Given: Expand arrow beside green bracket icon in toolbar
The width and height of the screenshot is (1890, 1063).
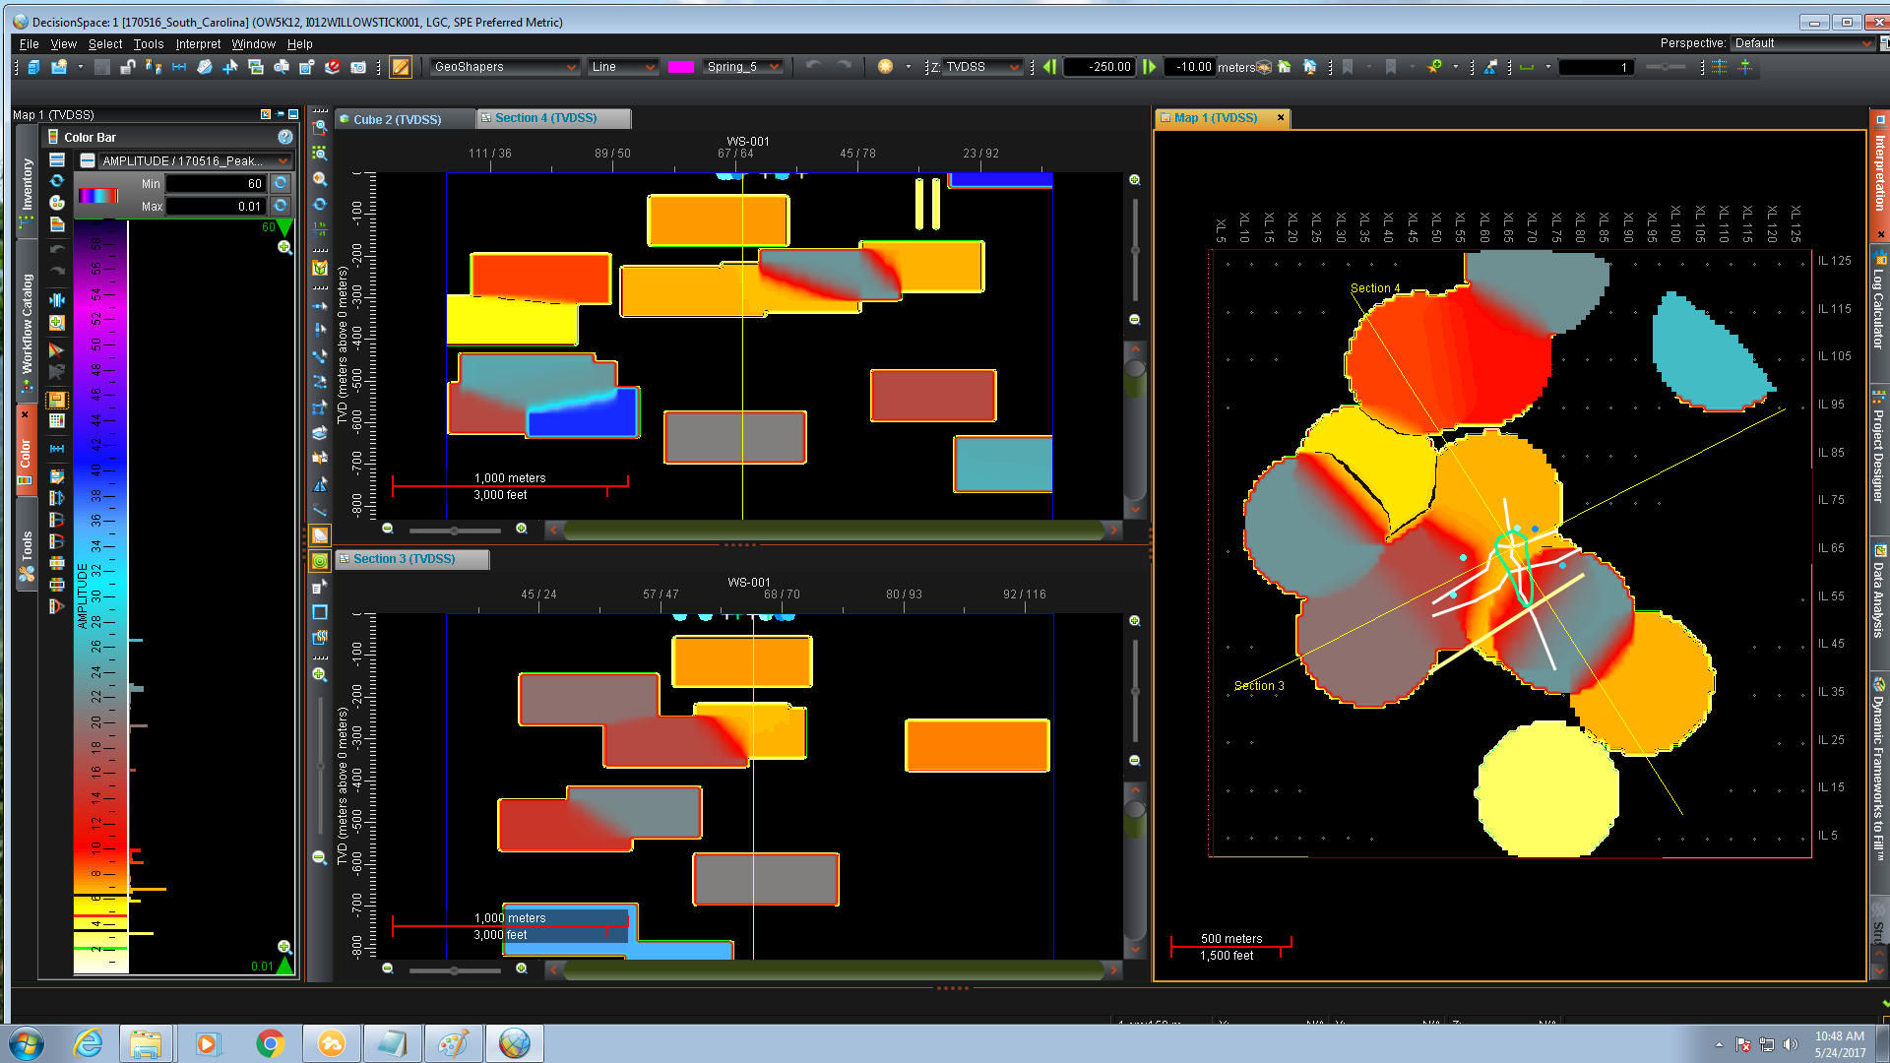Looking at the screenshot, I should (x=1548, y=67).
